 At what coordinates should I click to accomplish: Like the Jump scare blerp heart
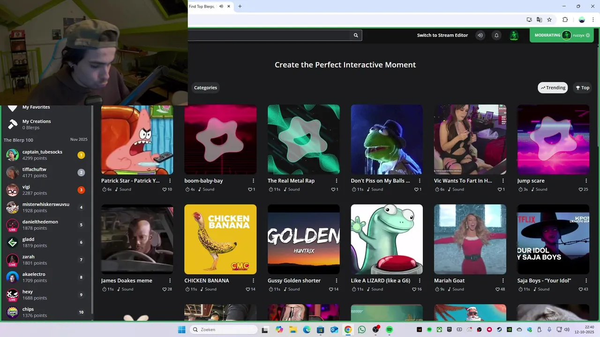(580, 190)
